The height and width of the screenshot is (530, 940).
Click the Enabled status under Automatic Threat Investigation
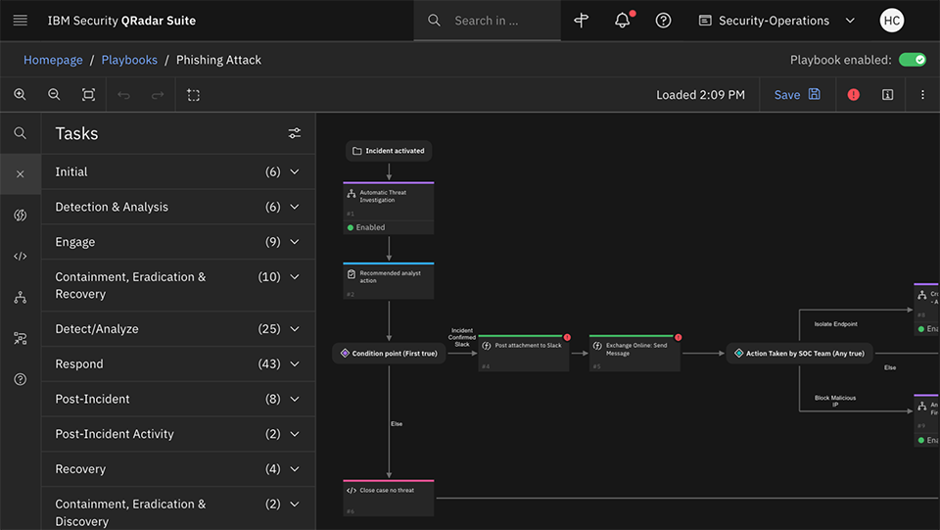coord(366,227)
